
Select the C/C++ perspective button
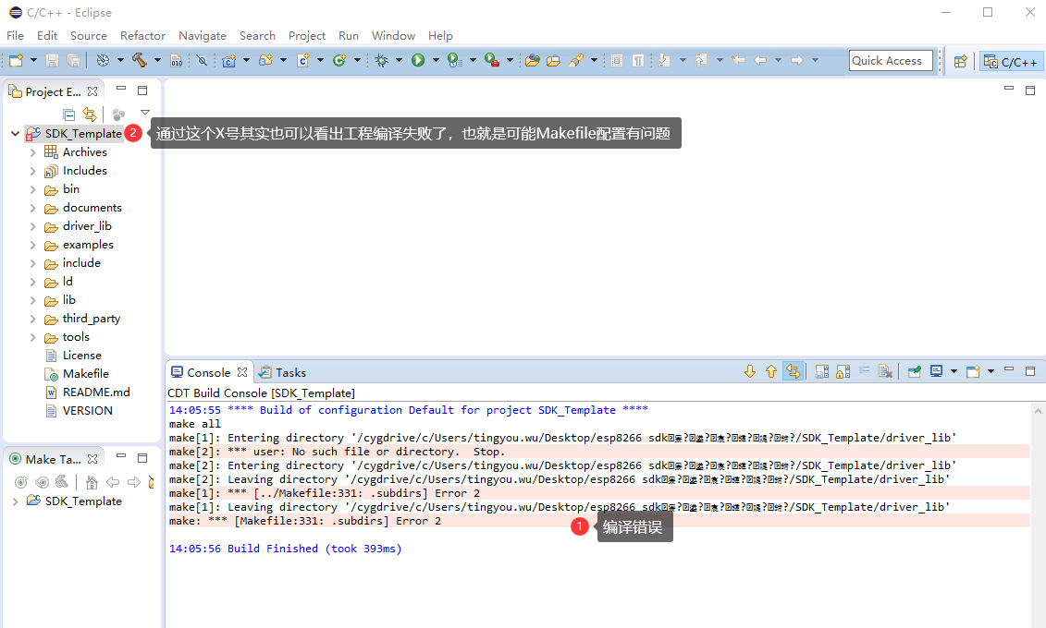click(1011, 61)
